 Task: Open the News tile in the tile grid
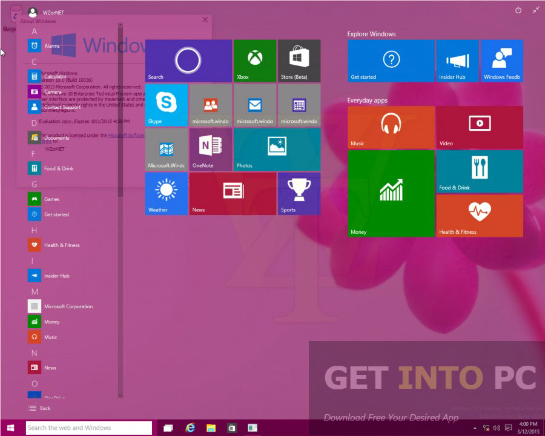[x=233, y=194]
